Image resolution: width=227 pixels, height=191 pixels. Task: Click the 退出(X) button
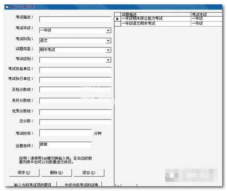[89, 173]
